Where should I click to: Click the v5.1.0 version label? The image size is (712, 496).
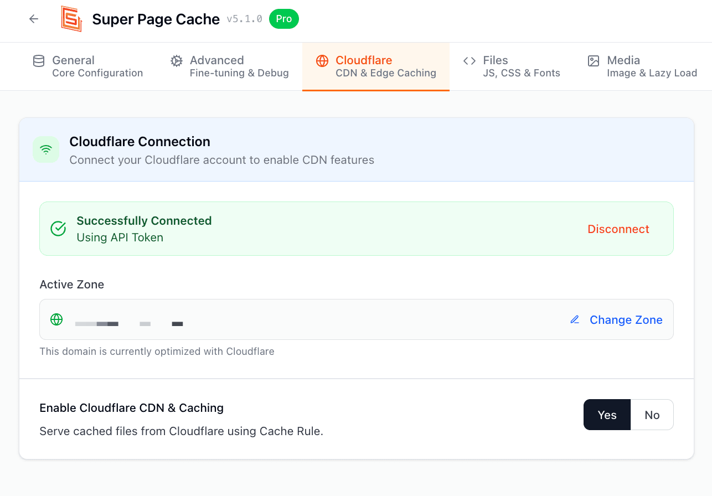[x=244, y=19]
